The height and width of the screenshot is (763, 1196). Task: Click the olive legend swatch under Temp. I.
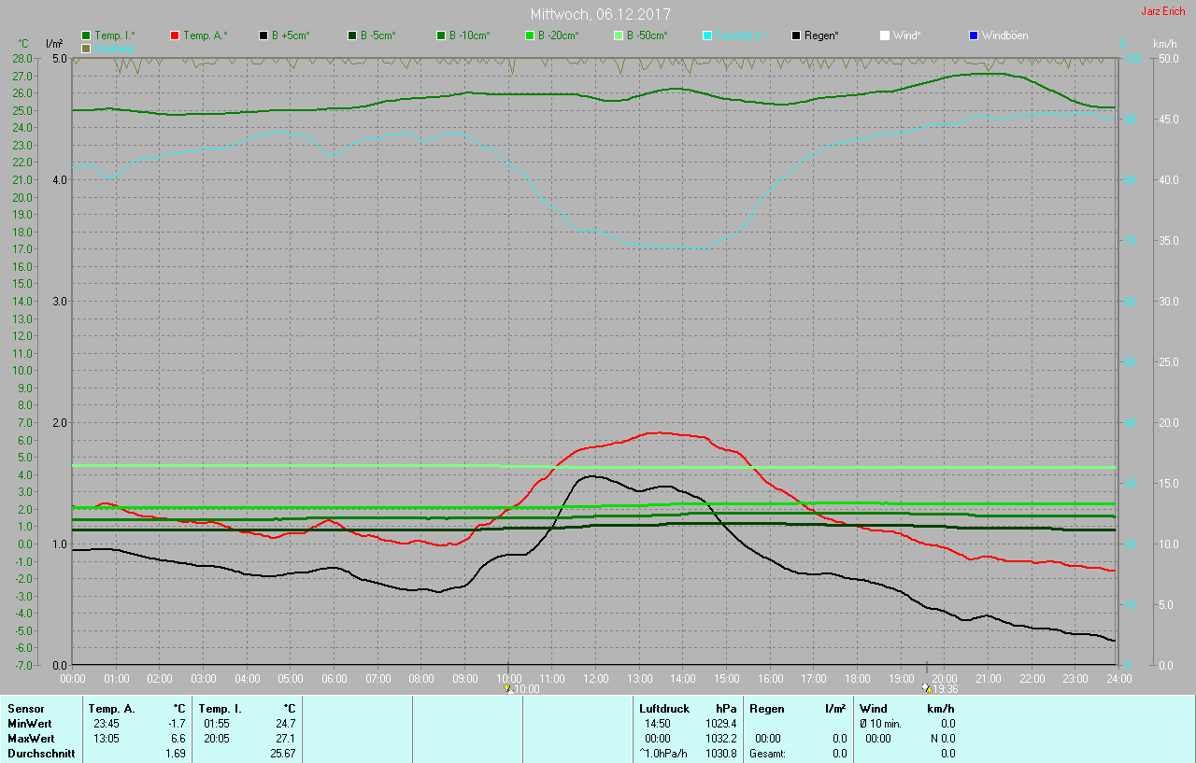tap(86, 48)
